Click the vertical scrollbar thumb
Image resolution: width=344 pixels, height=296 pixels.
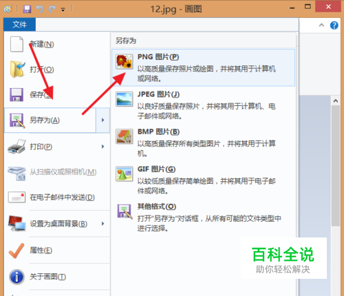tap(336, 166)
